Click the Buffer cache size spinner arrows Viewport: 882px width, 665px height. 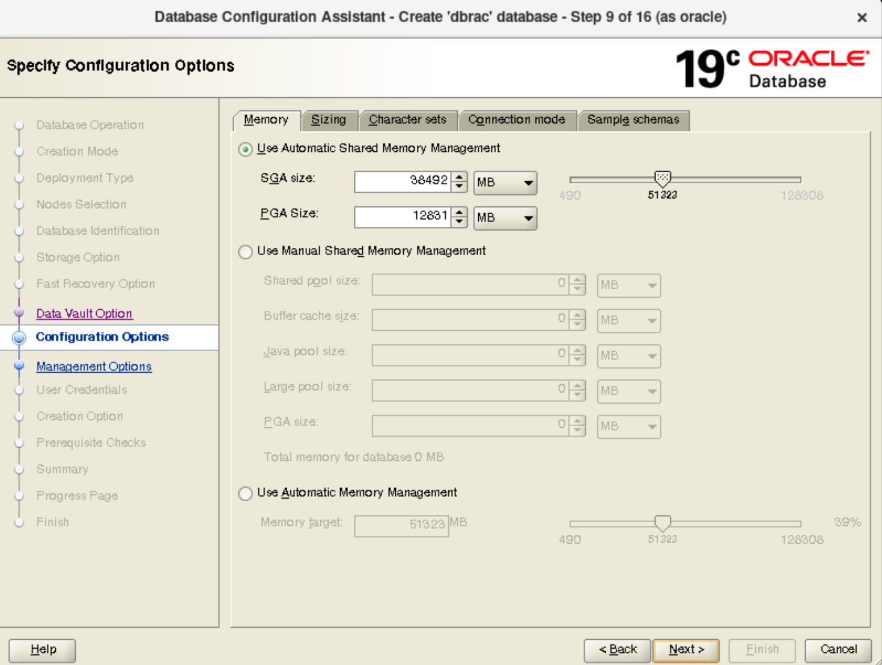(577, 320)
